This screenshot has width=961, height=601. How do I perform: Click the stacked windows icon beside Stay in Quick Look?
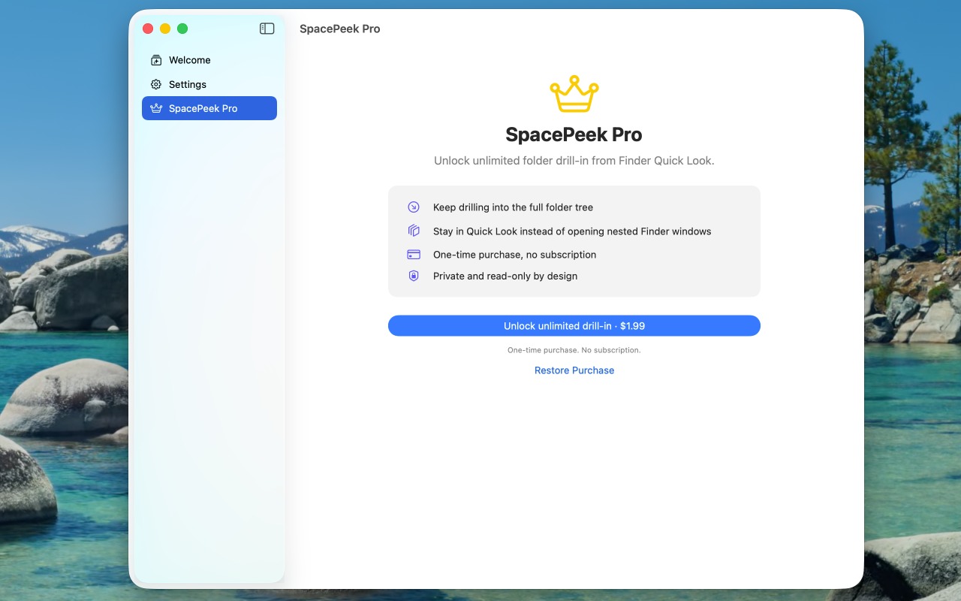pos(413,231)
